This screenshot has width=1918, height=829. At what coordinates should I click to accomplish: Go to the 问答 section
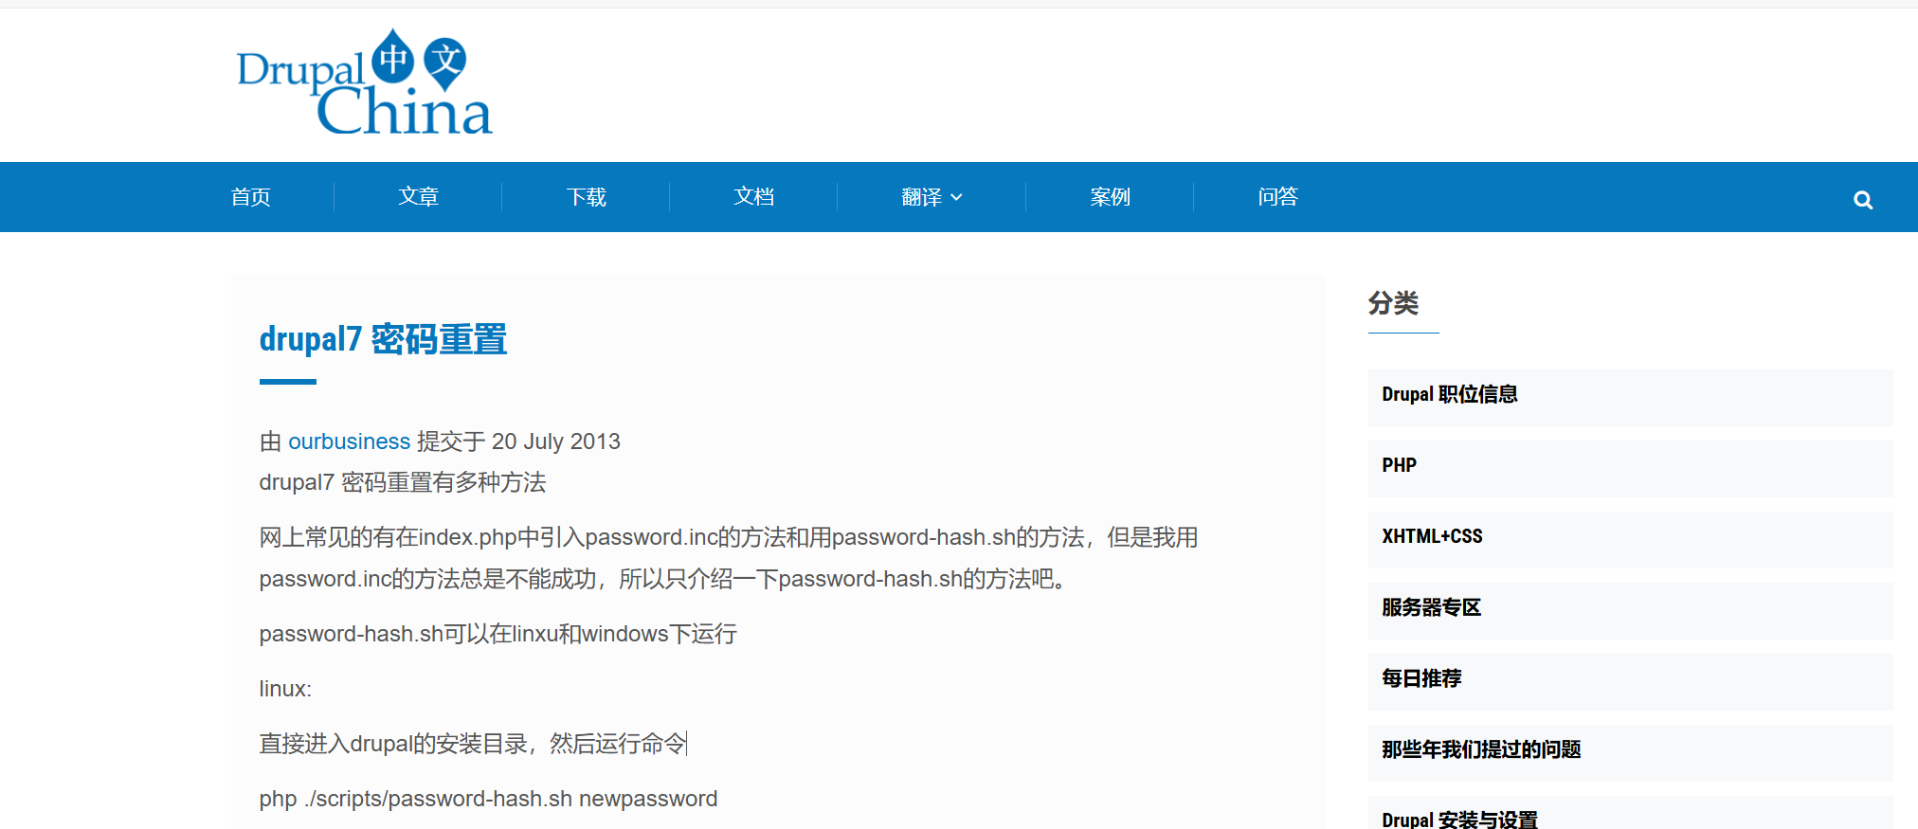(1278, 197)
